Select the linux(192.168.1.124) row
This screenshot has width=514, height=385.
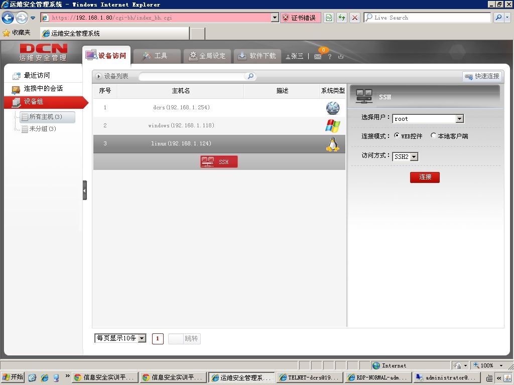click(x=219, y=144)
